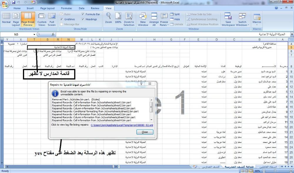Select row header 10

[x=291, y=77]
